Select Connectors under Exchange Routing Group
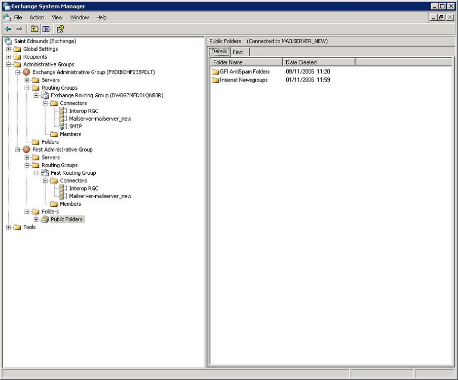Screen dimensions: 458x380 (73, 103)
